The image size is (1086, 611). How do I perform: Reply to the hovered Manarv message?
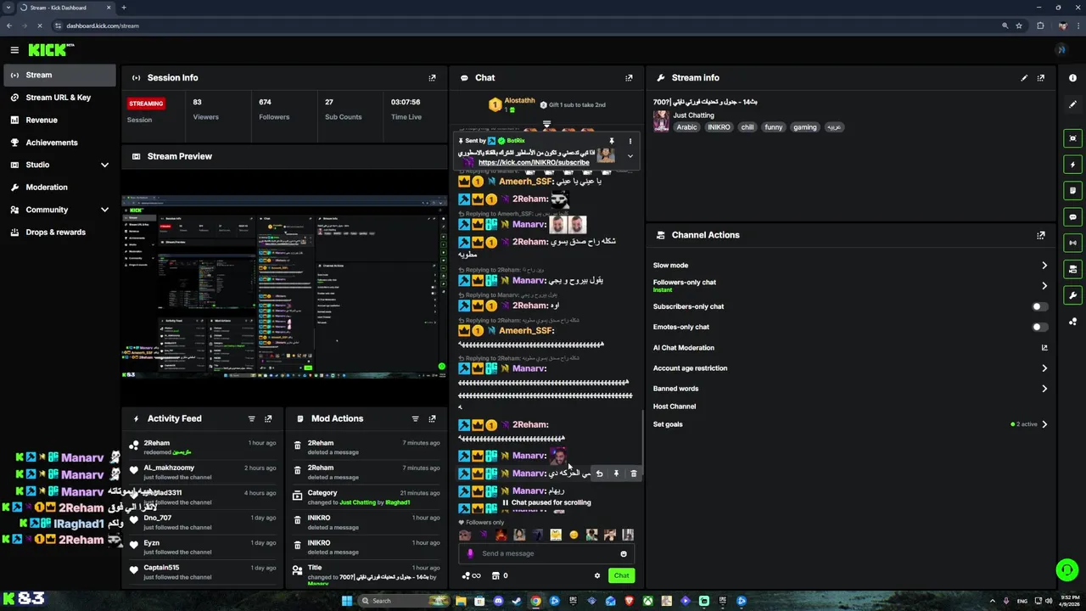point(599,474)
